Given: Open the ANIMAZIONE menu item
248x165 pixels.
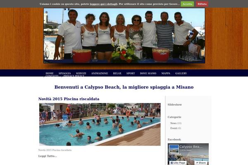Looking at the screenshot, I should tap(100, 73).
